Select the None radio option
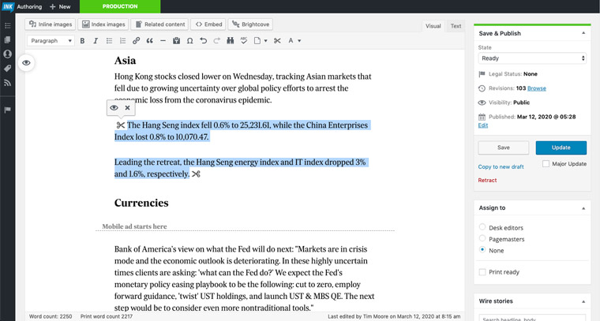The image size is (600, 321). click(482, 249)
